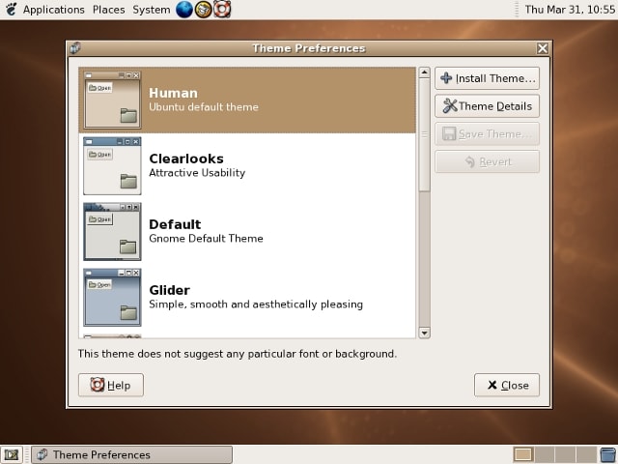Click 'Ubuntu default theme' description
Image resolution: width=618 pixels, height=464 pixels.
click(204, 107)
